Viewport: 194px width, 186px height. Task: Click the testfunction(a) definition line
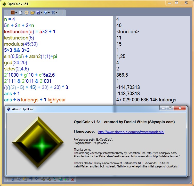pos(30,32)
